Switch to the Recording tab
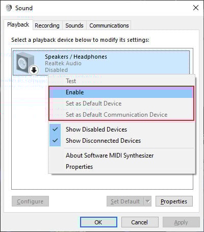Viewport: 204px width, 232px height. point(47,25)
